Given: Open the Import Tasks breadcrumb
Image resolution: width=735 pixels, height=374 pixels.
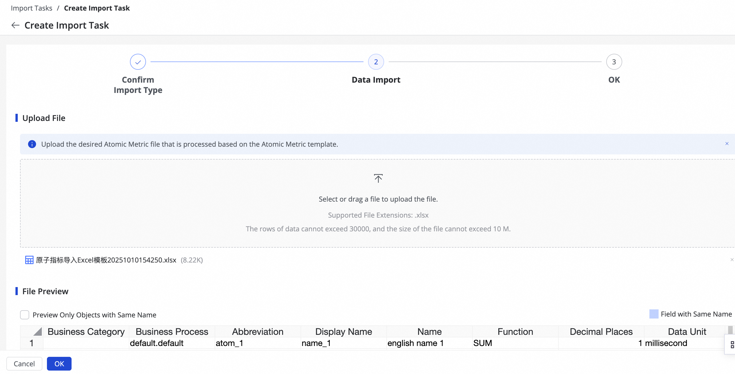Looking at the screenshot, I should 31,8.
